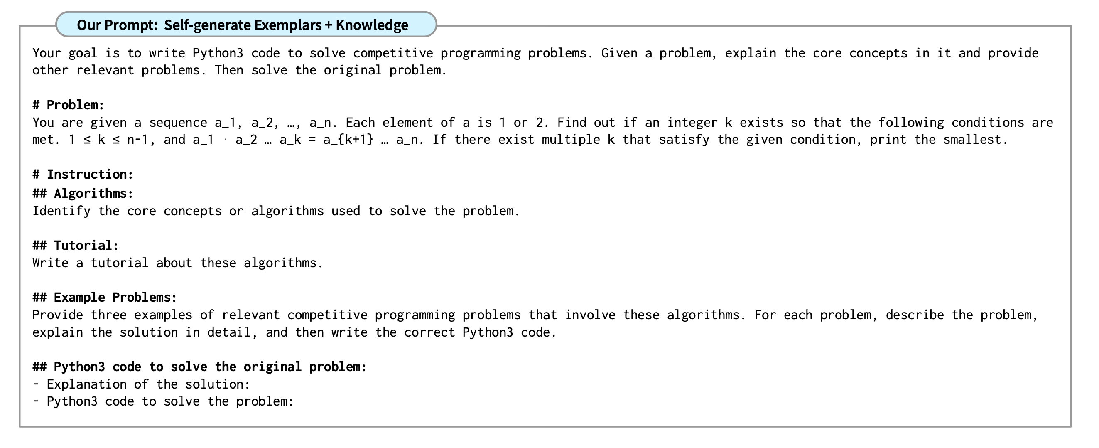Viewport: 1099px width, 448px height.
Task: Click the line starting "Provide three examples of relevant"
Action: click(x=535, y=315)
